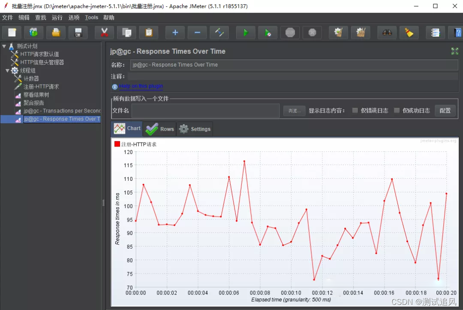This screenshot has width=463, height=310.
Task: Open the 帮助 menu
Action: tap(108, 18)
